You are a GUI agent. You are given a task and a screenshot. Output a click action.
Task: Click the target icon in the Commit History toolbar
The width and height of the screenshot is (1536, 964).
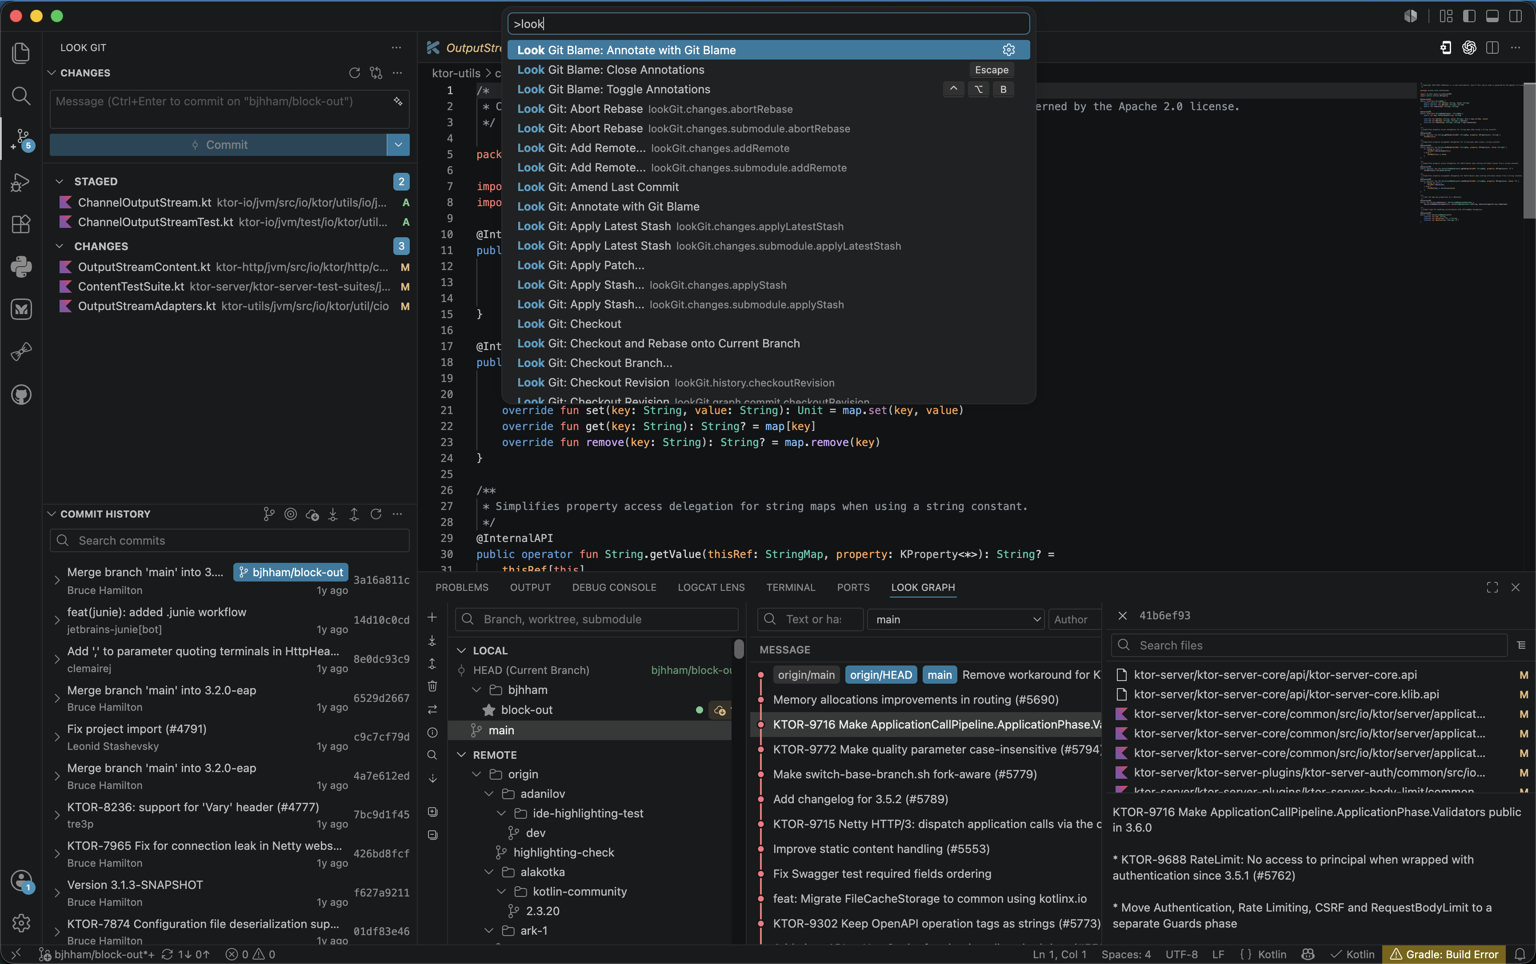pyautogui.click(x=290, y=514)
